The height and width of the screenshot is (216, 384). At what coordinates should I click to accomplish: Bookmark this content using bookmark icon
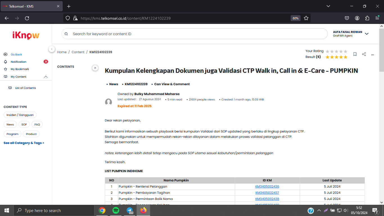[x=355, y=54]
